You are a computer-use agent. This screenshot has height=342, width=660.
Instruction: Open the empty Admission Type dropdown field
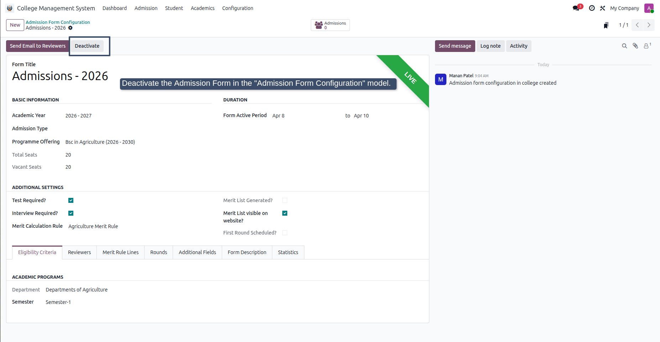pos(138,128)
